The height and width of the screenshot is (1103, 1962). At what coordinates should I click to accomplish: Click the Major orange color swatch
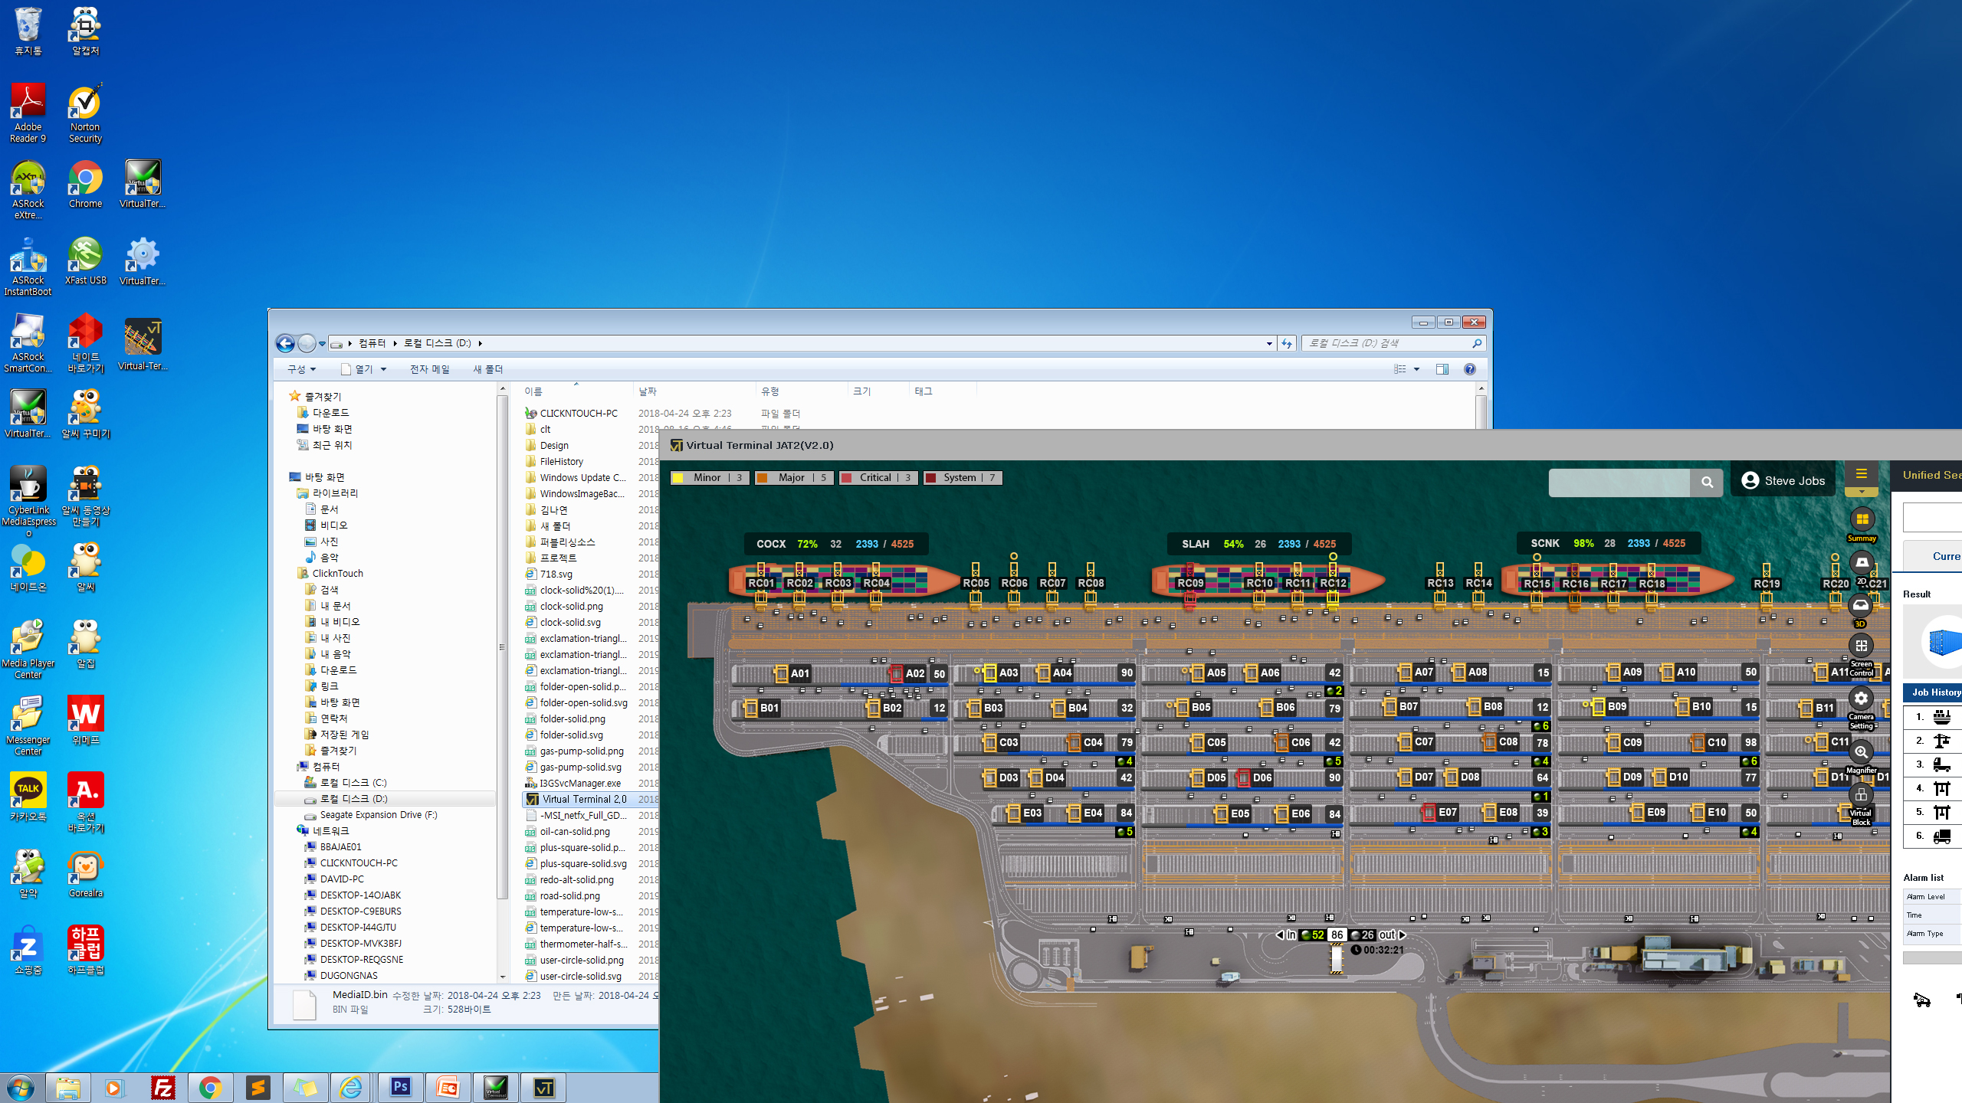763,478
